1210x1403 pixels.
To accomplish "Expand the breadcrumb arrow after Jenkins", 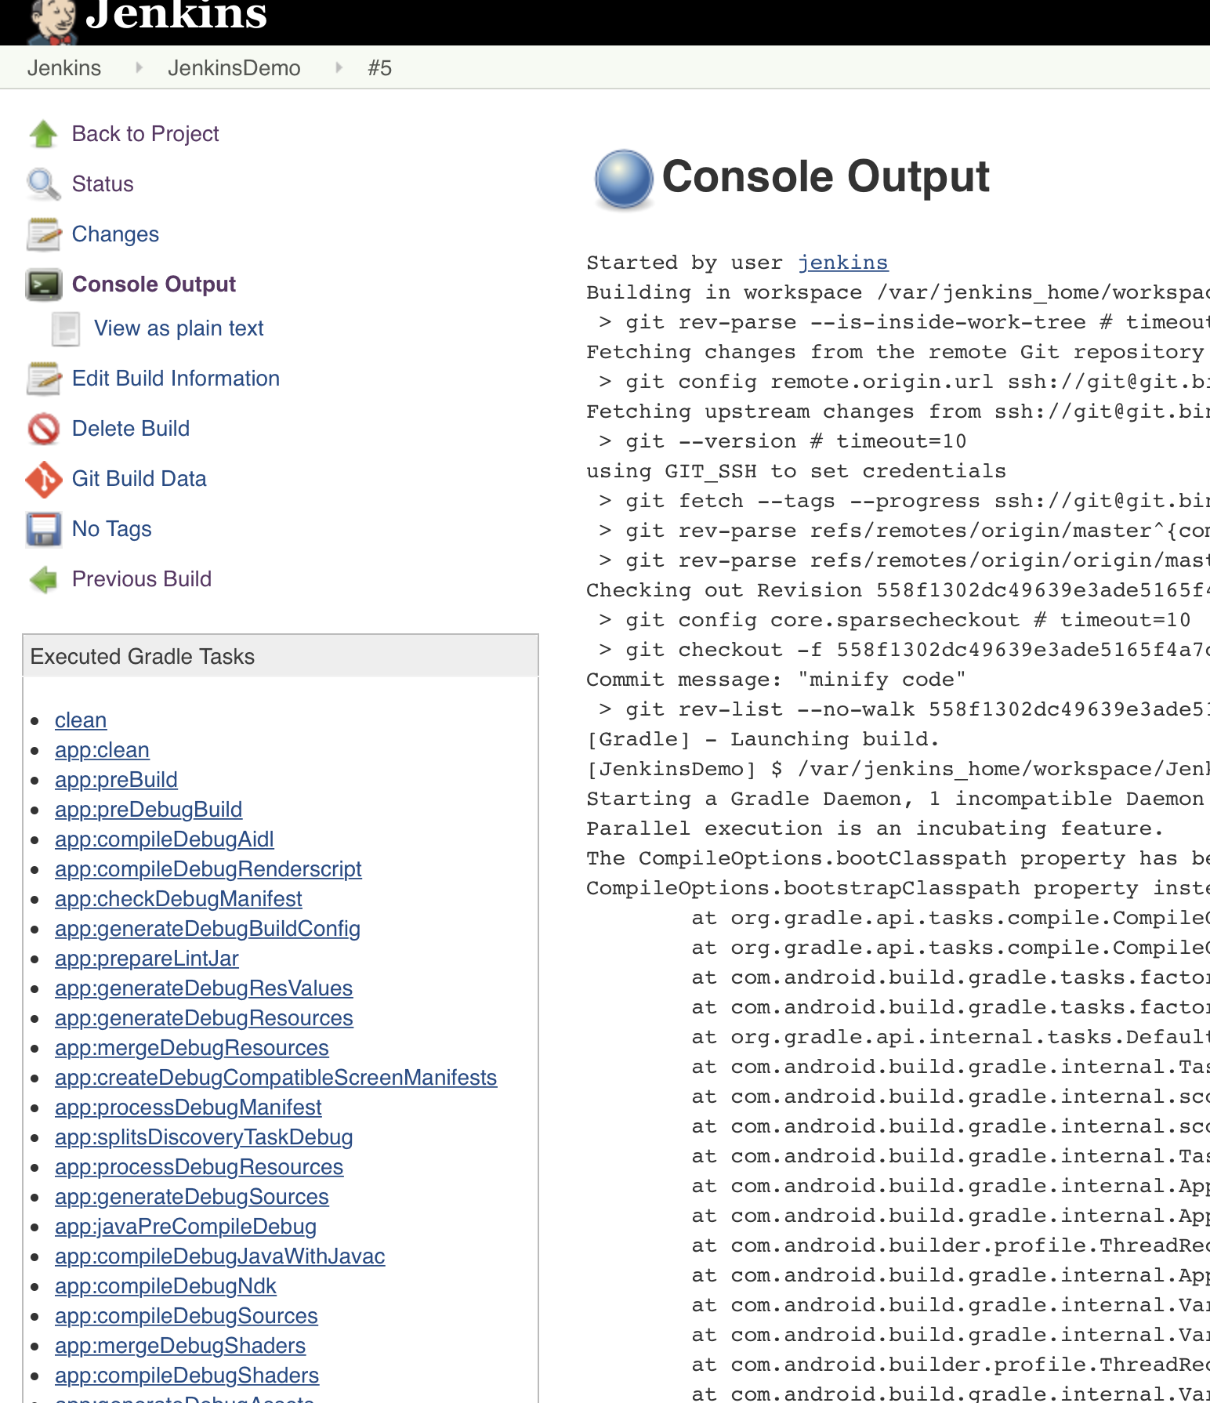I will coord(139,68).
